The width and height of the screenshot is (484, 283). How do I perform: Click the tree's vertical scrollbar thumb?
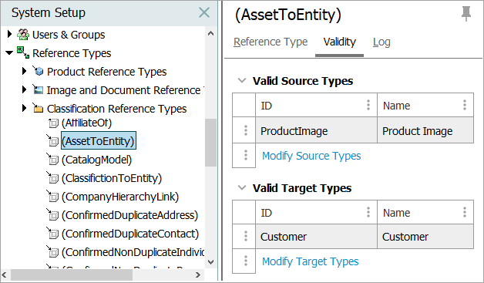(x=211, y=143)
